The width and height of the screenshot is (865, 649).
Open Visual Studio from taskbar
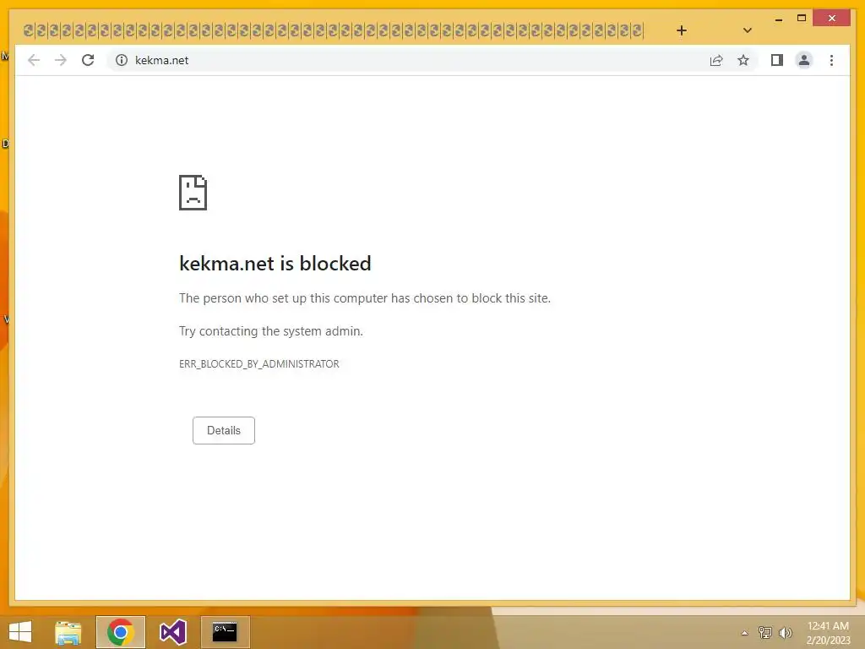(172, 632)
